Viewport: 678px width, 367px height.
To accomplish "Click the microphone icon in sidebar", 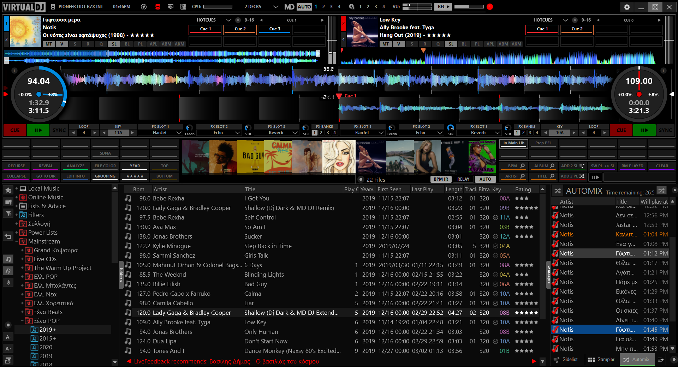I will tap(8, 283).
